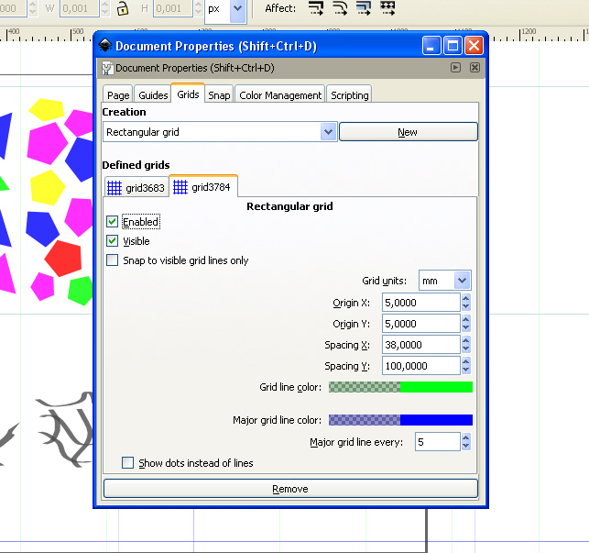Adjust the W field stepper in toolbar
589x553 pixels.
pos(105,8)
